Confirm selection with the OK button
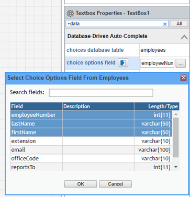 point(81,184)
